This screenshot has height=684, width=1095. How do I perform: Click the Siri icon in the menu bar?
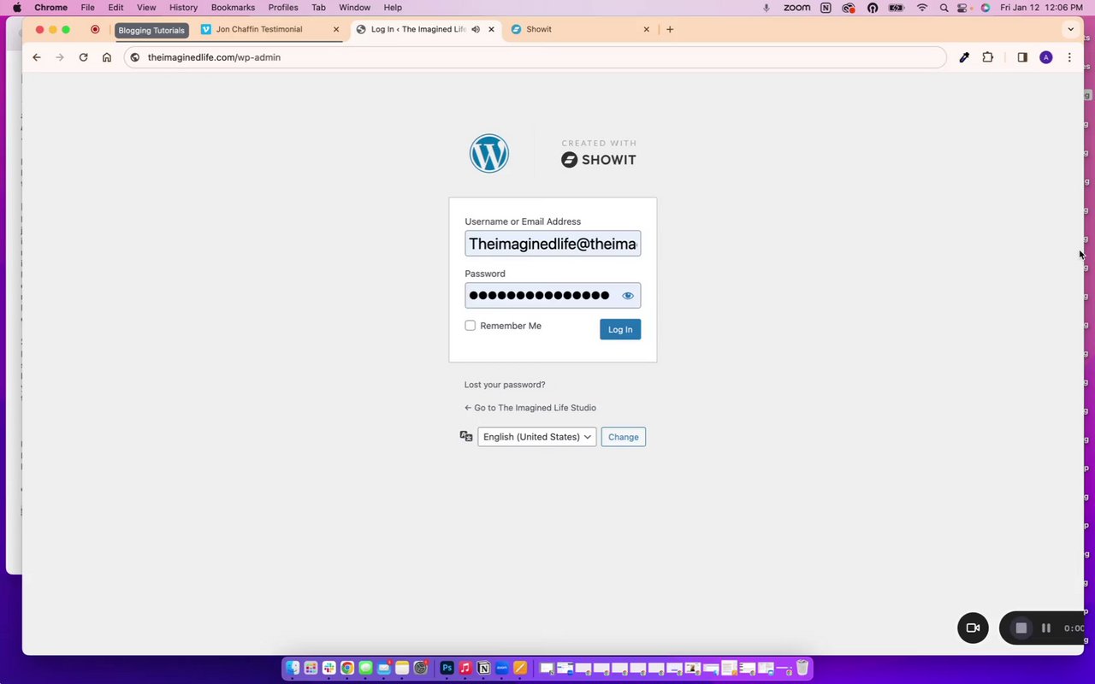point(985,8)
